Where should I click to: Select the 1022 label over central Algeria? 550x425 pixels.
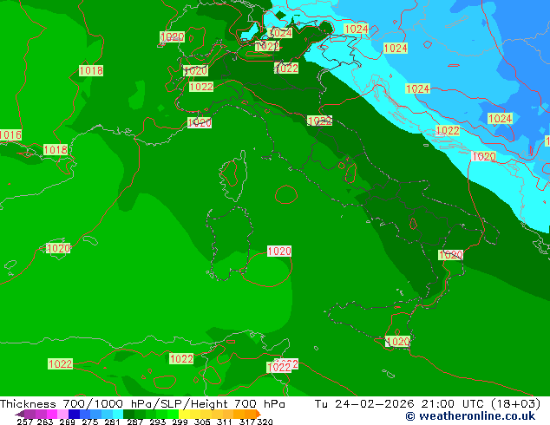pyautogui.click(x=181, y=359)
